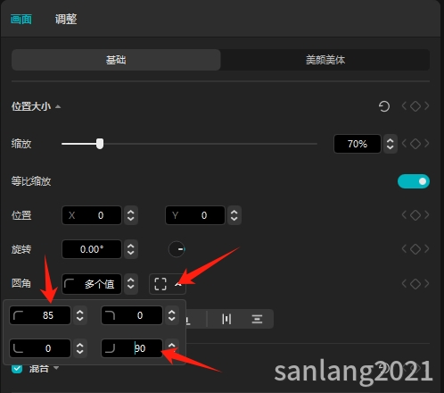This screenshot has width=444, height=393.
Task: Collapse the 位置大小 section triangle
Action: (58, 106)
